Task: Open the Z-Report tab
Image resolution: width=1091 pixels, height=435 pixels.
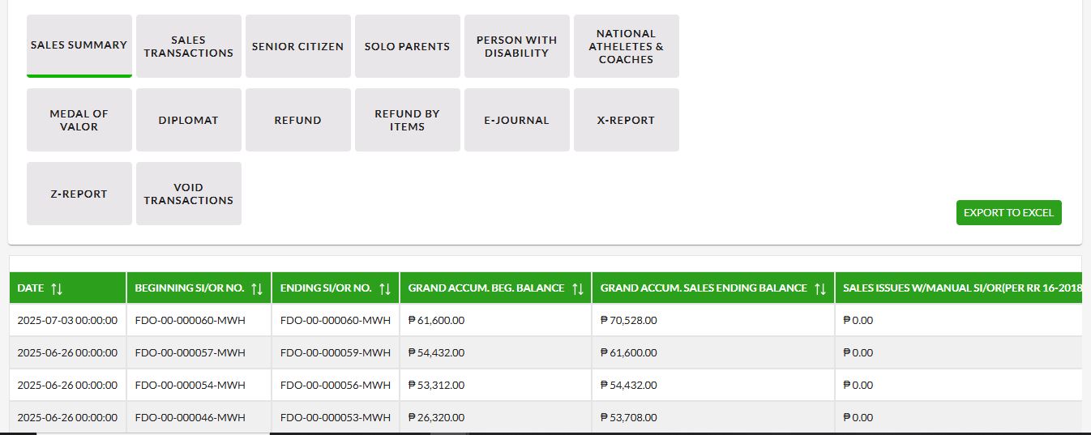Action: [79, 194]
